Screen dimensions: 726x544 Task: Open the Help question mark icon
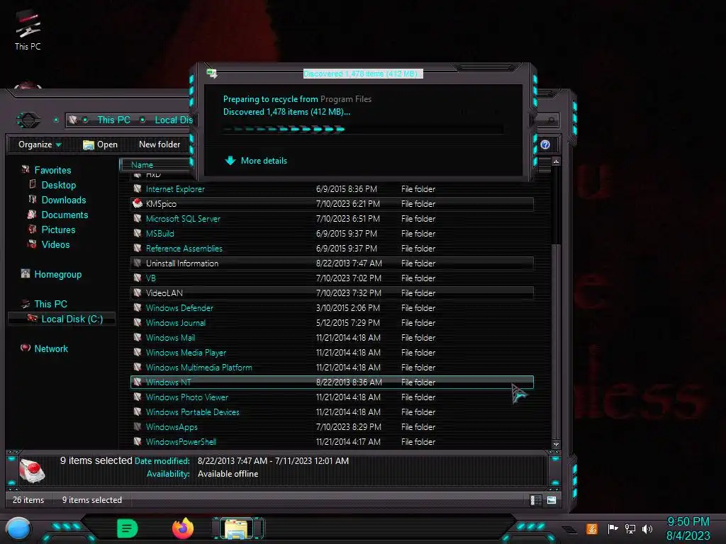(x=545, y=144)
